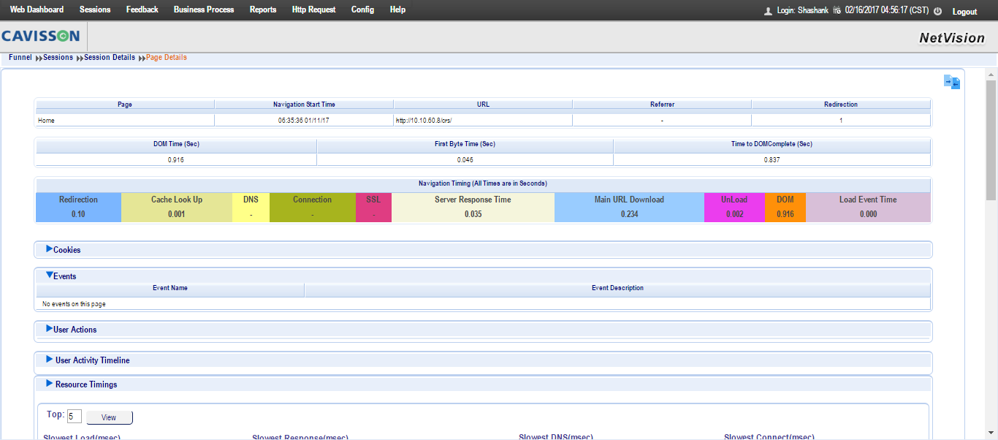This screenshot has width=998, height=440.
Task: Go back to Funnel breadcrumb
Action: pos(20,58)
